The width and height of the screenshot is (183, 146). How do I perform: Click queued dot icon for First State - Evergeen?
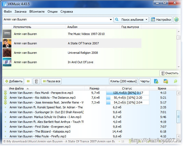(x=5, y=127)
